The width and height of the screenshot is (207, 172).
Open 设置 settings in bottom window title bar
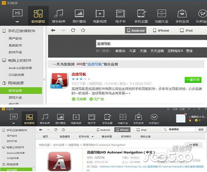(182, 109)
